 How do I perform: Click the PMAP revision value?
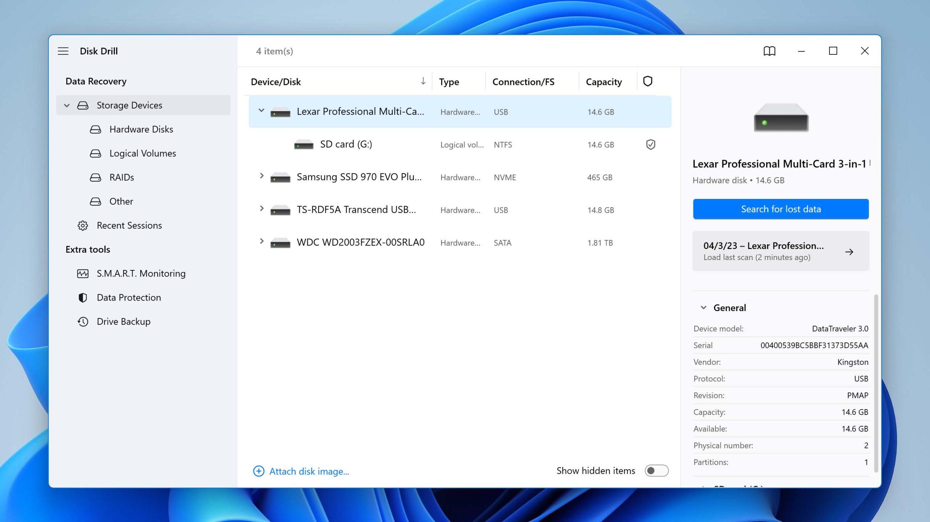[x=857, y=395]
